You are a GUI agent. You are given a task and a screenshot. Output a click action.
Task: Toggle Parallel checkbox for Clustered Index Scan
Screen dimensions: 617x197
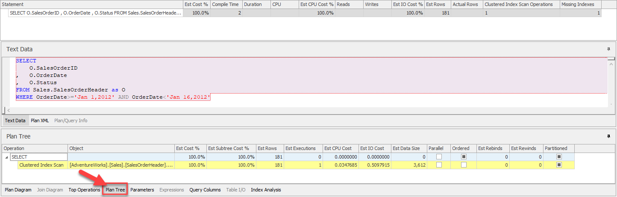pos(438,165)
